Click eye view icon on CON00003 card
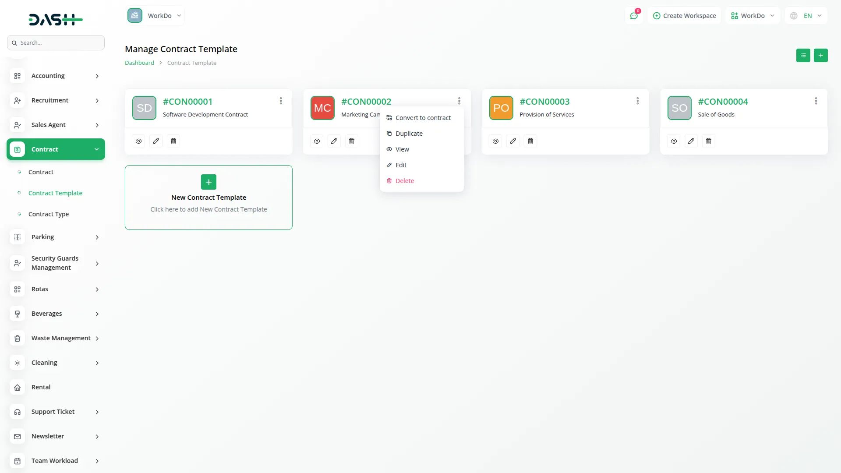 pos(495,141)
